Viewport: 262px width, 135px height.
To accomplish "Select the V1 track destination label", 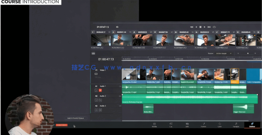I will tap(96, 70).
